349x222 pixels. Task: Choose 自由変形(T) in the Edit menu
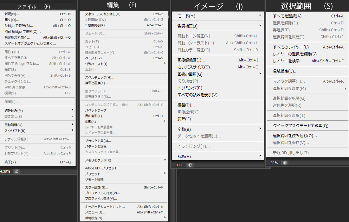click(124, 116)
